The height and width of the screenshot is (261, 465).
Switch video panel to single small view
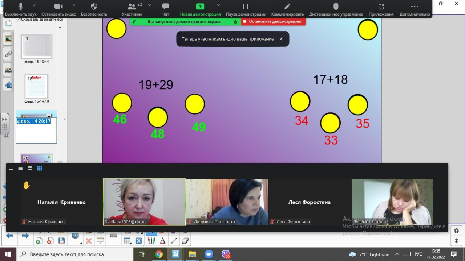point(20,169)
